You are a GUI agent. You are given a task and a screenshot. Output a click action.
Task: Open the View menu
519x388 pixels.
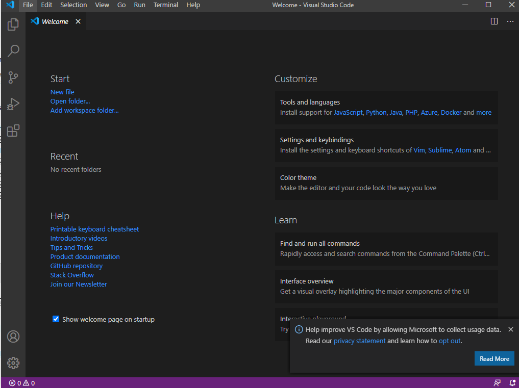tap(102, 5)
